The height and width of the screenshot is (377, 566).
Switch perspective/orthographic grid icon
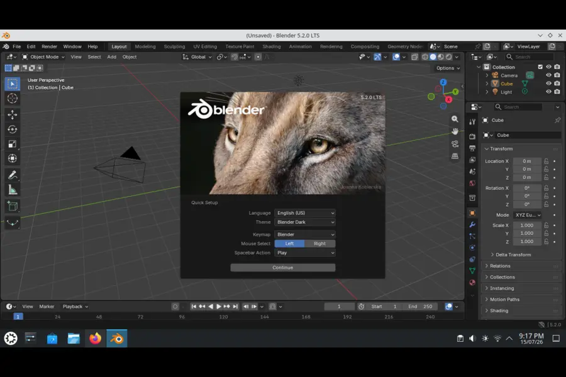pos(455,156)
